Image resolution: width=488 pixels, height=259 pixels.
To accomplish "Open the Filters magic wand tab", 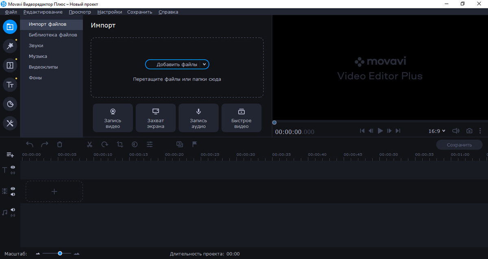I will tap(10, 46).
